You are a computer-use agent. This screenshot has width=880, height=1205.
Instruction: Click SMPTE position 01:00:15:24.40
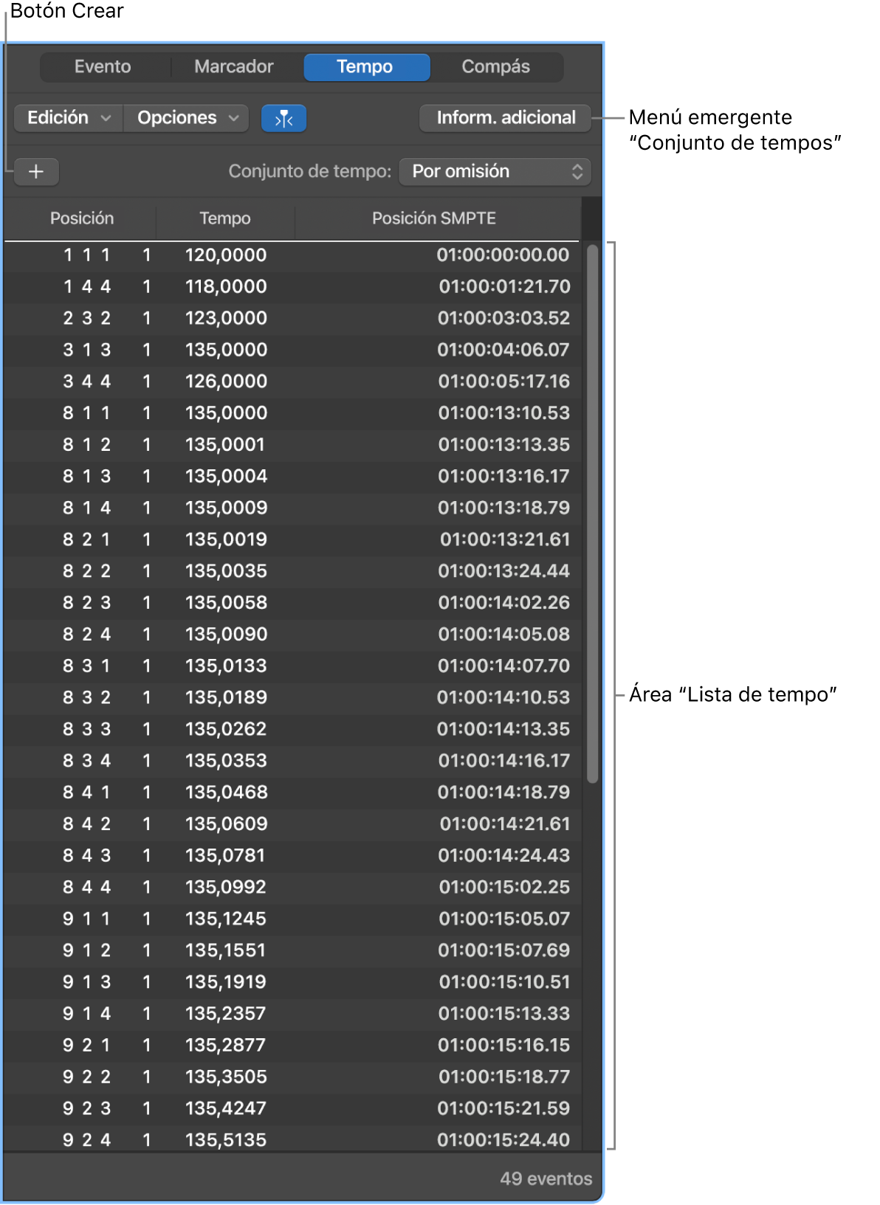coord(503,1140)
